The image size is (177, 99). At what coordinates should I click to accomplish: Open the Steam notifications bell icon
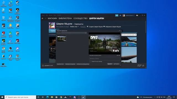pos(120,15)
